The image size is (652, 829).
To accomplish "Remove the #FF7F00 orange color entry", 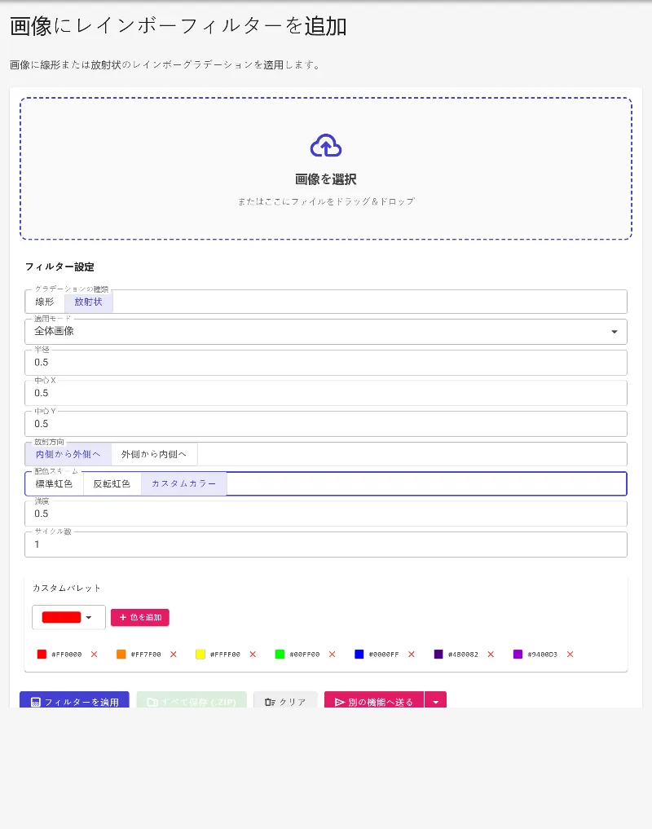I will 174,655.
